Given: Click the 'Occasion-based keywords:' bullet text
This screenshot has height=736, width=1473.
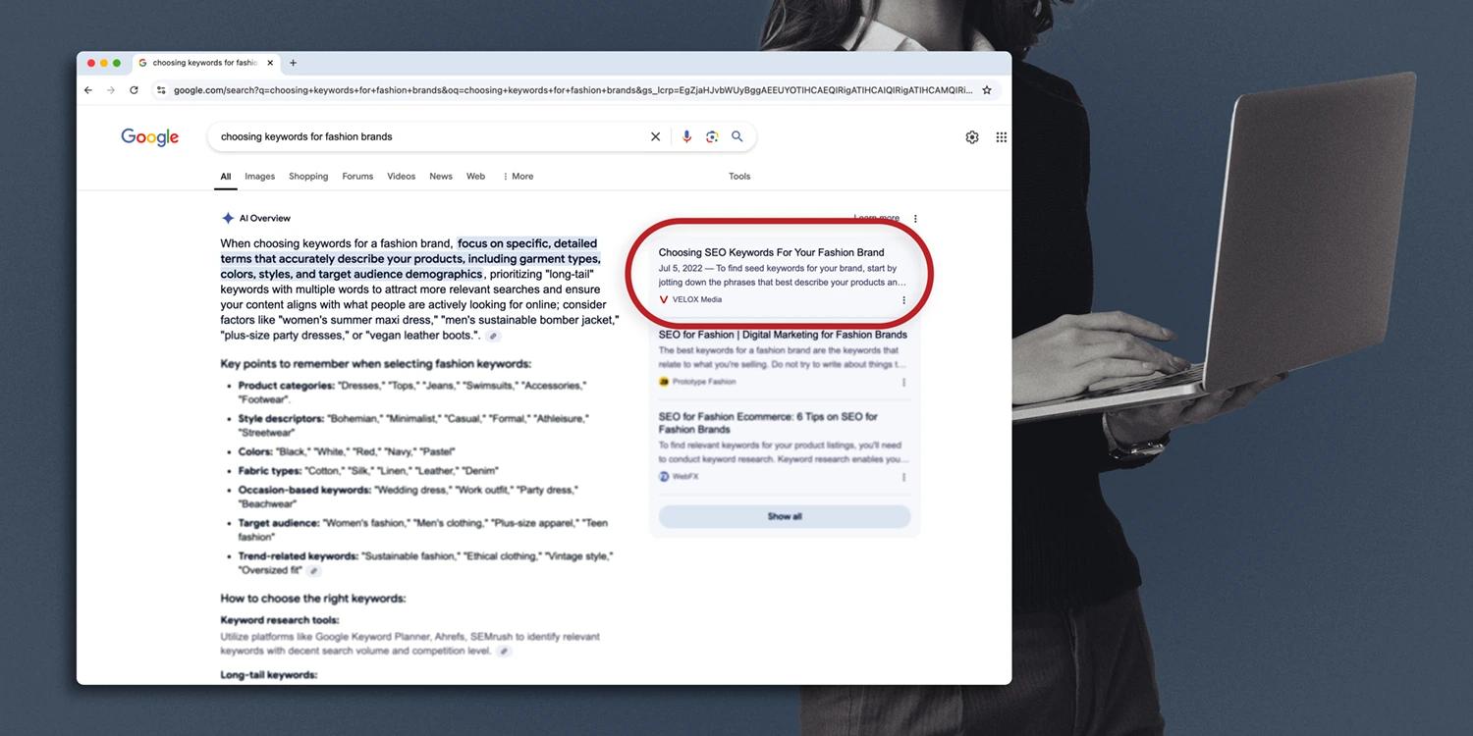Looking at the screenshot, I should coord(304,490).
